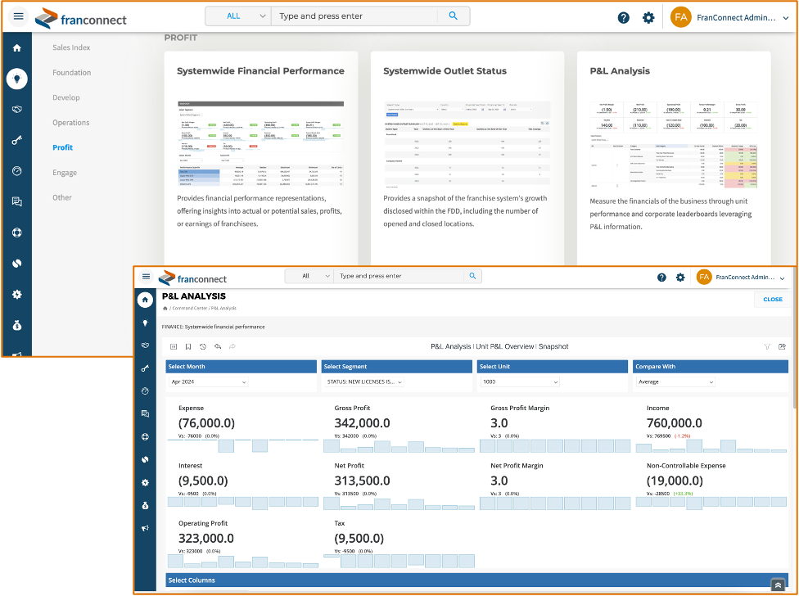The image size is (799, 596).
Task: Open All search scope dropdown in P&L window
Action: coord(309,276)
